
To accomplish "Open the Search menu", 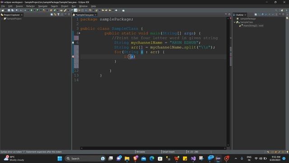I will pyautogui.click(x=54, y=6).
